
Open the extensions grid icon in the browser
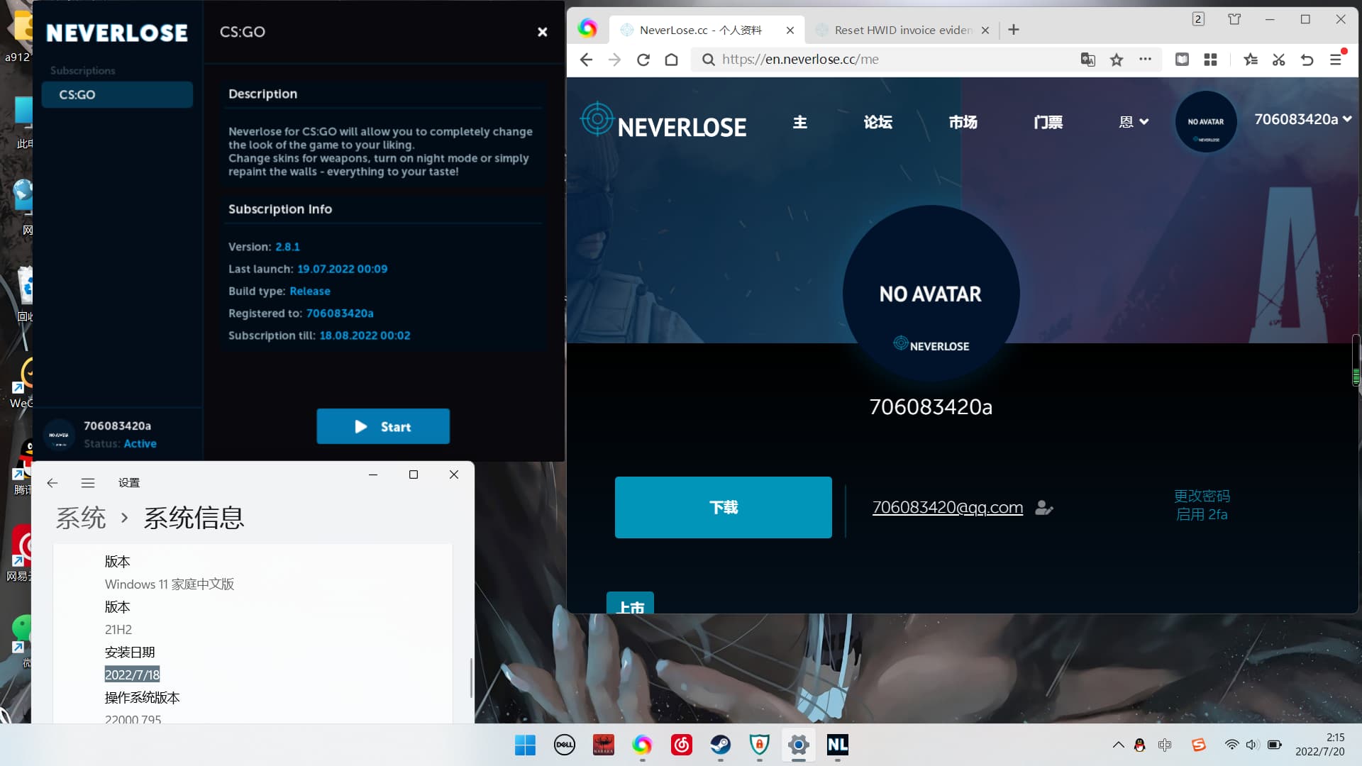1210,60
